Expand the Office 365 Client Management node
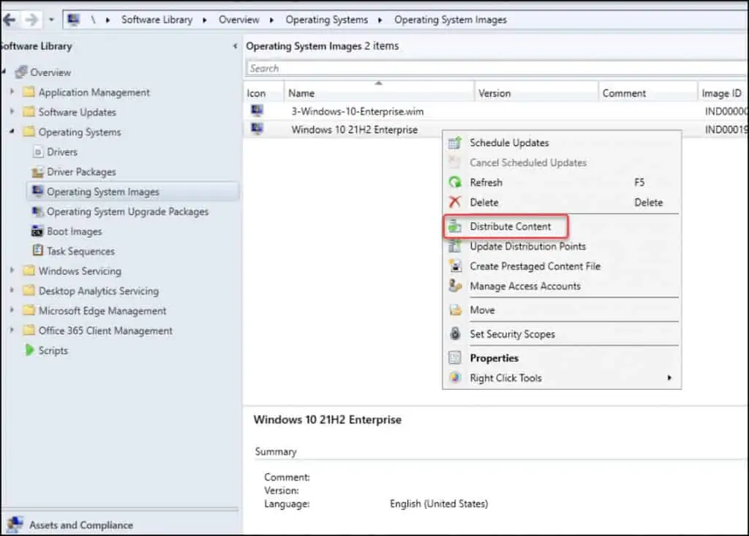Viewport: 749px width, 536px height. [12, 330]
